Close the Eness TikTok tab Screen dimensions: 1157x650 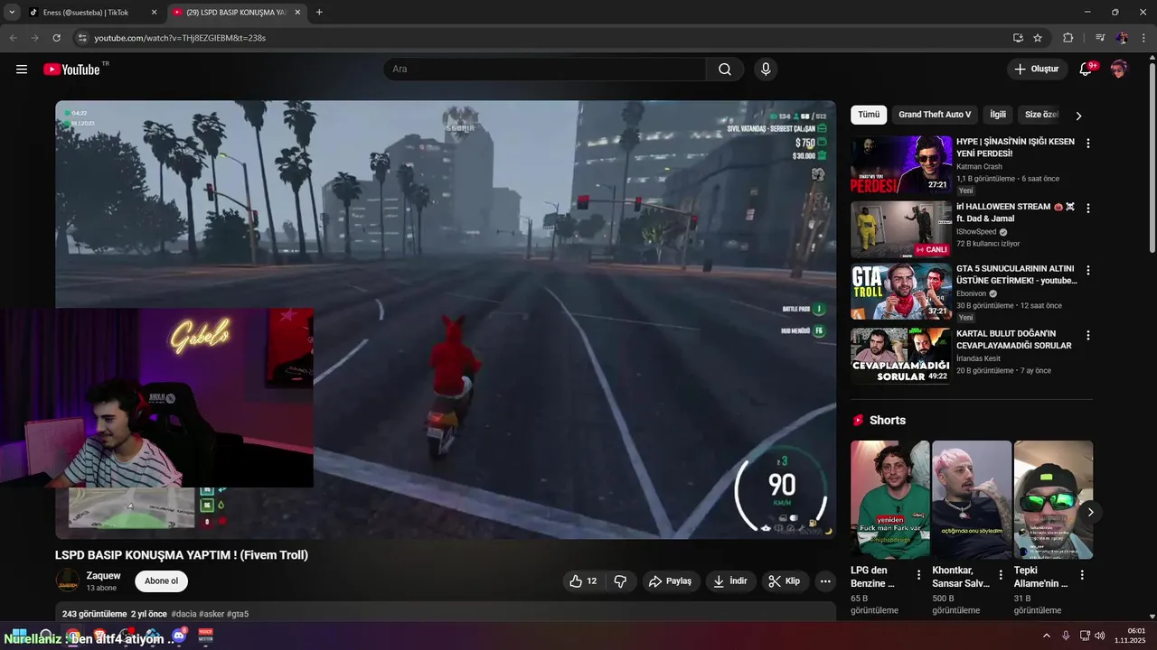point(154,13)
